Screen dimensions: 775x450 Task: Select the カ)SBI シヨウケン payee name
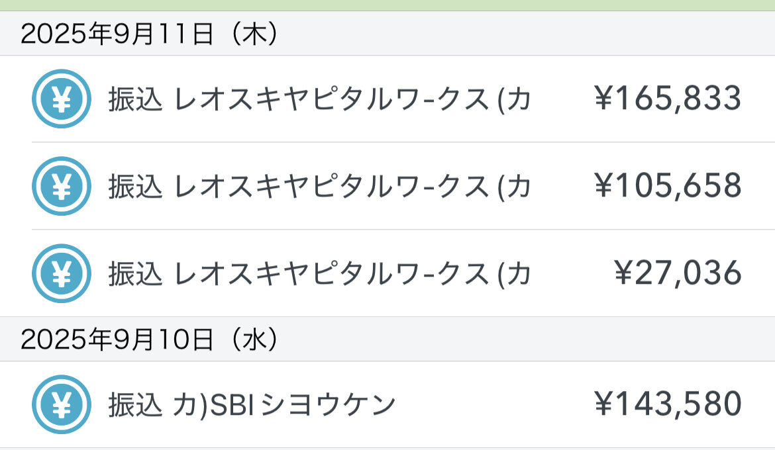(x=285, y=405)
